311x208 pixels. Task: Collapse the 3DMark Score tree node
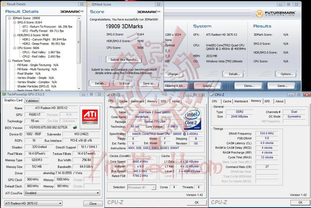pyautogui.click(x=9, y=18)
